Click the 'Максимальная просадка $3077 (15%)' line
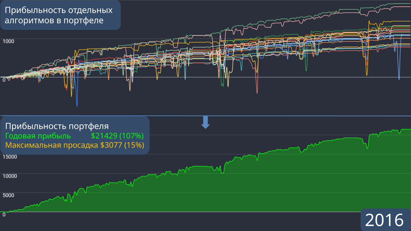The image size is (411, 231). click(x=75, y=145)
